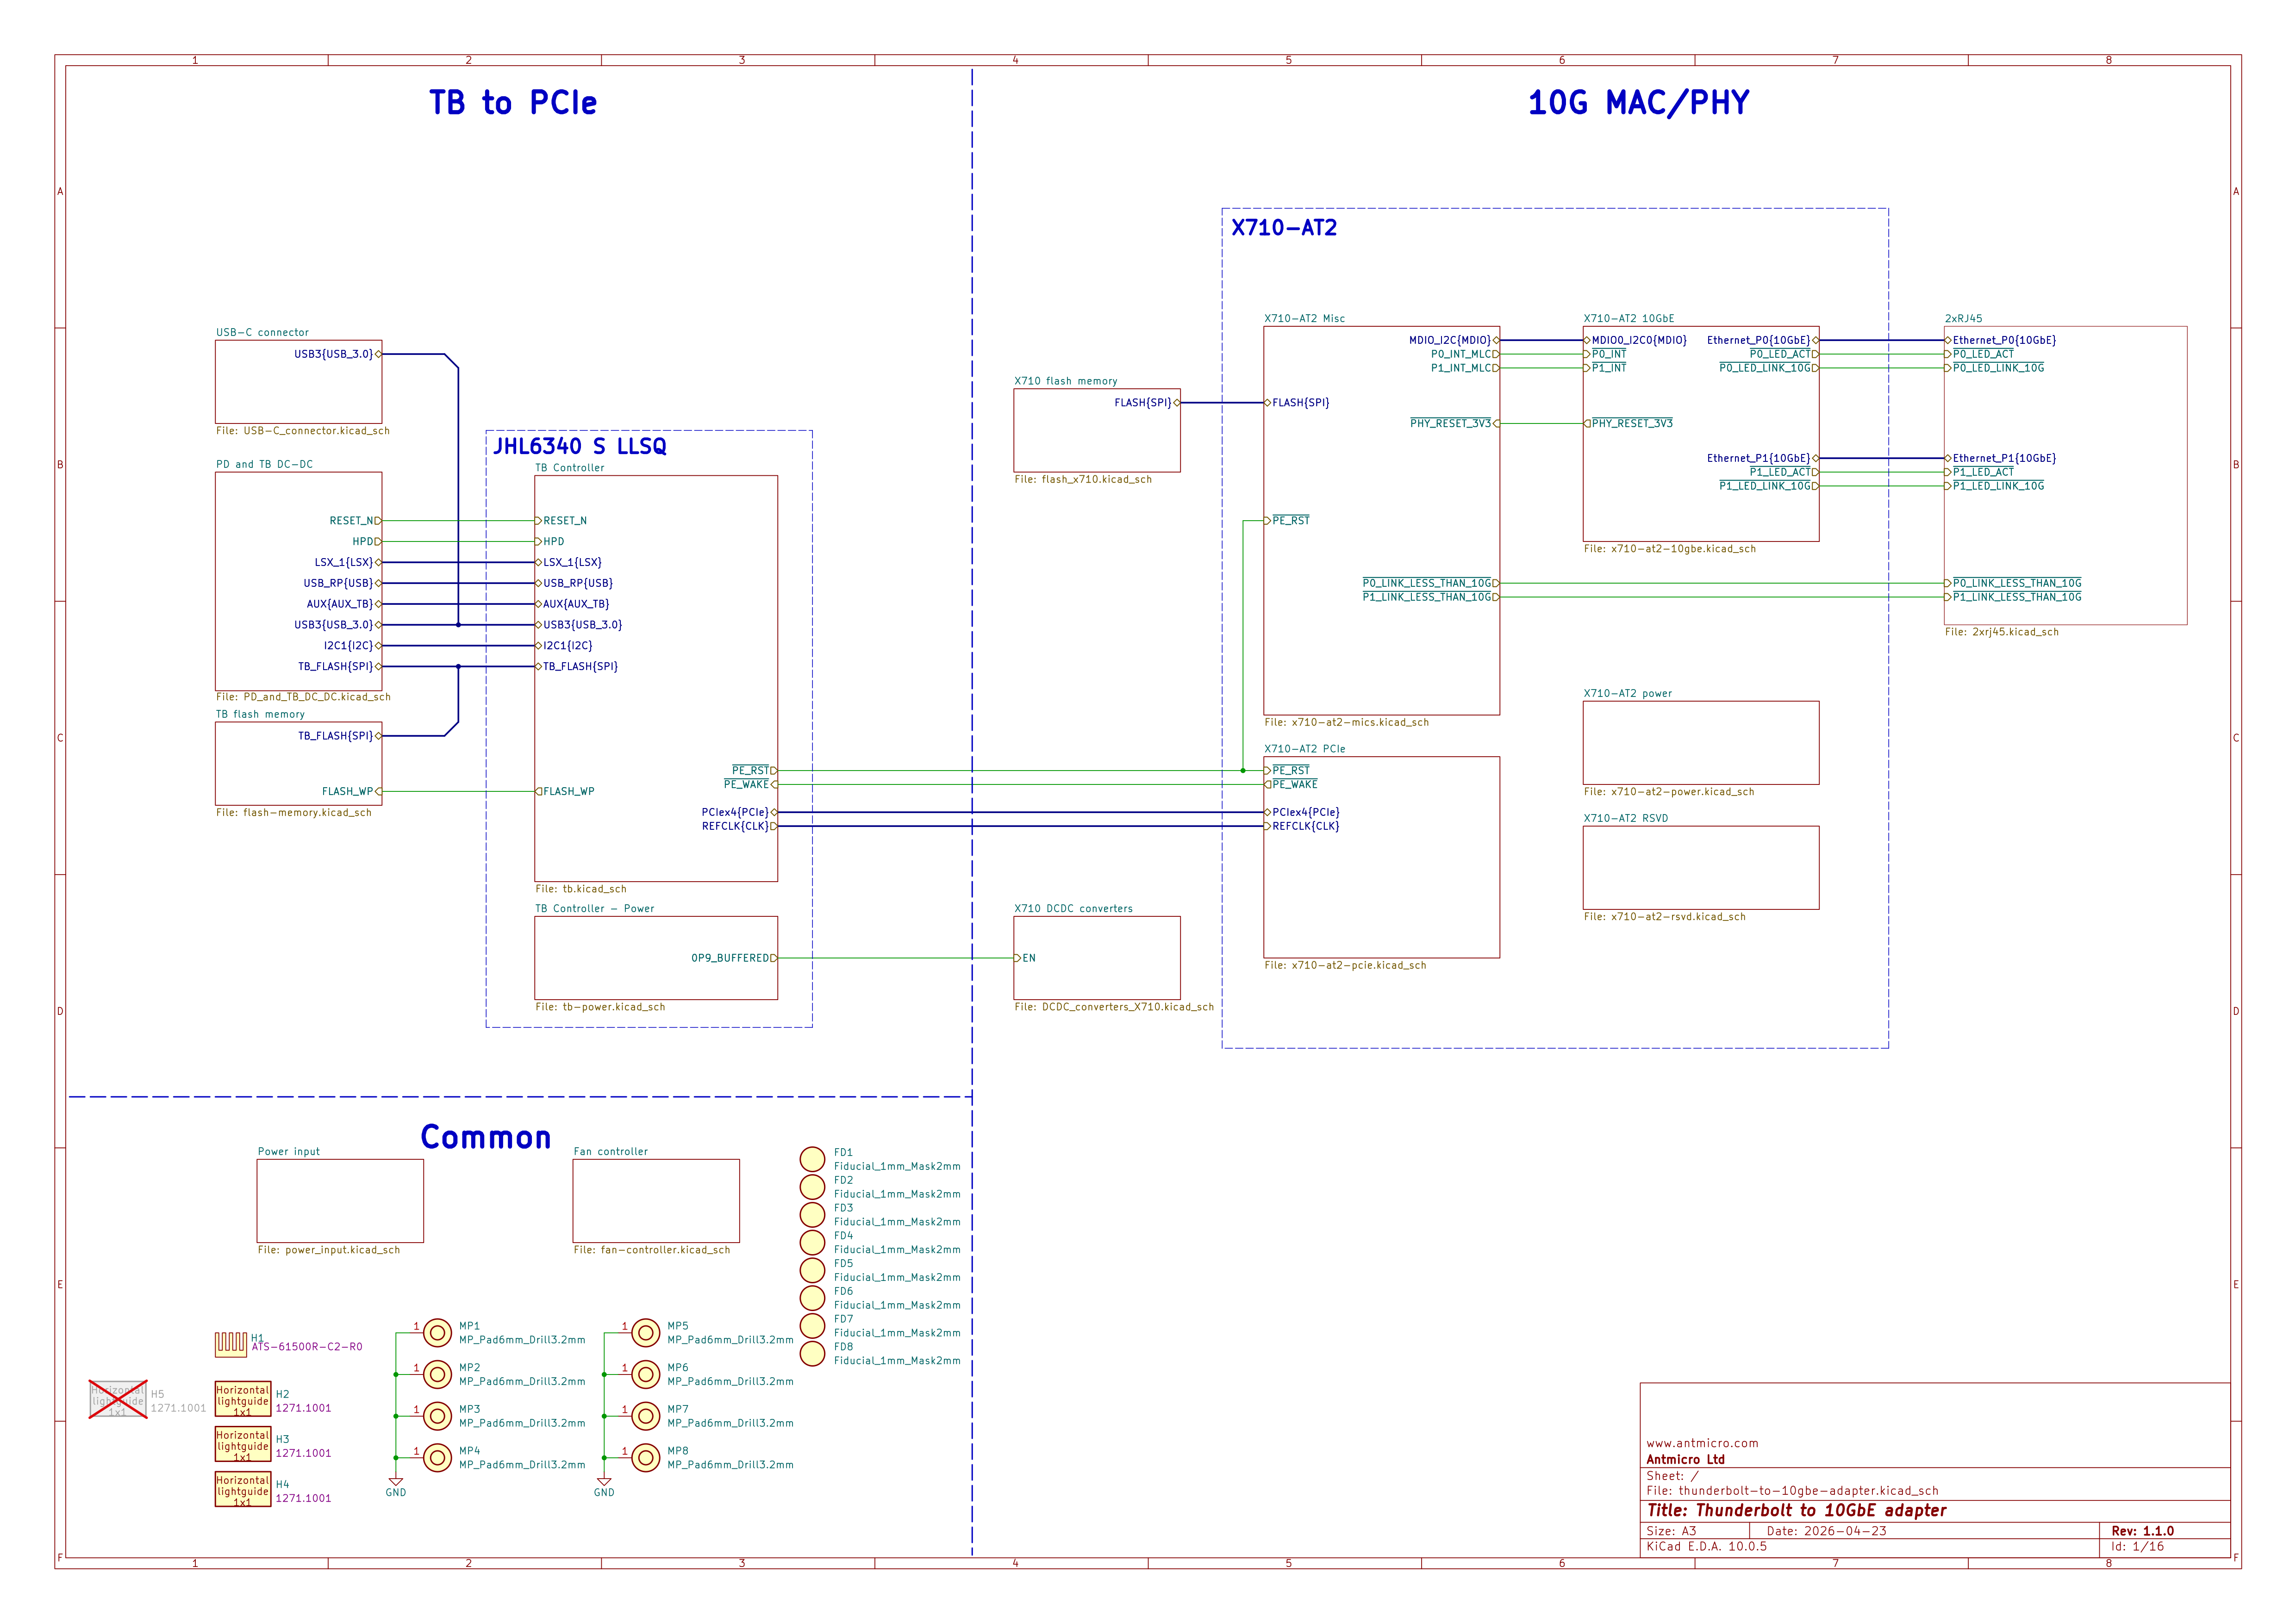Click the X710 flash memory sheet
The image size is (2296, 1623).
[x=1097, y=430]
